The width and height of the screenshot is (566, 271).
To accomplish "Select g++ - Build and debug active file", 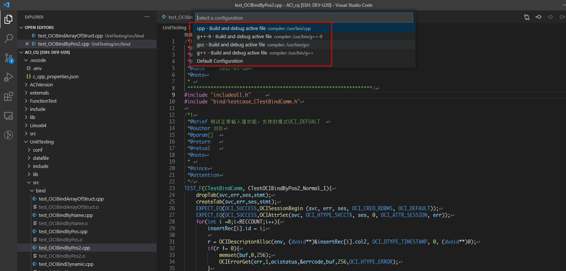I will coord(304,53).
